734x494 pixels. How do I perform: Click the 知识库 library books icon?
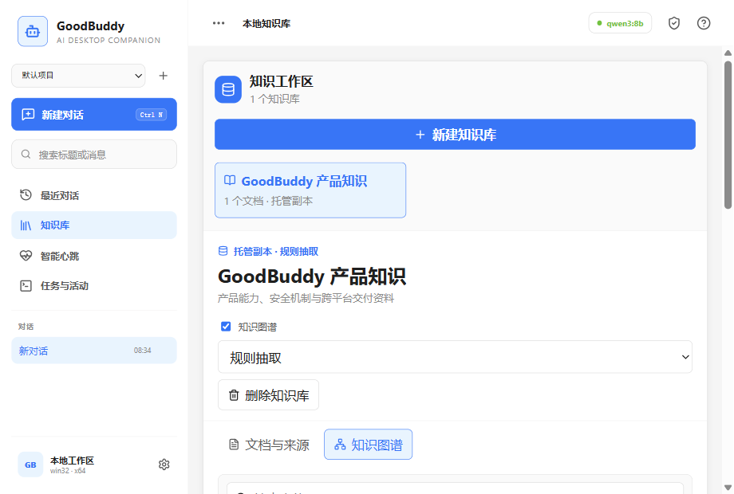point(26,225)
